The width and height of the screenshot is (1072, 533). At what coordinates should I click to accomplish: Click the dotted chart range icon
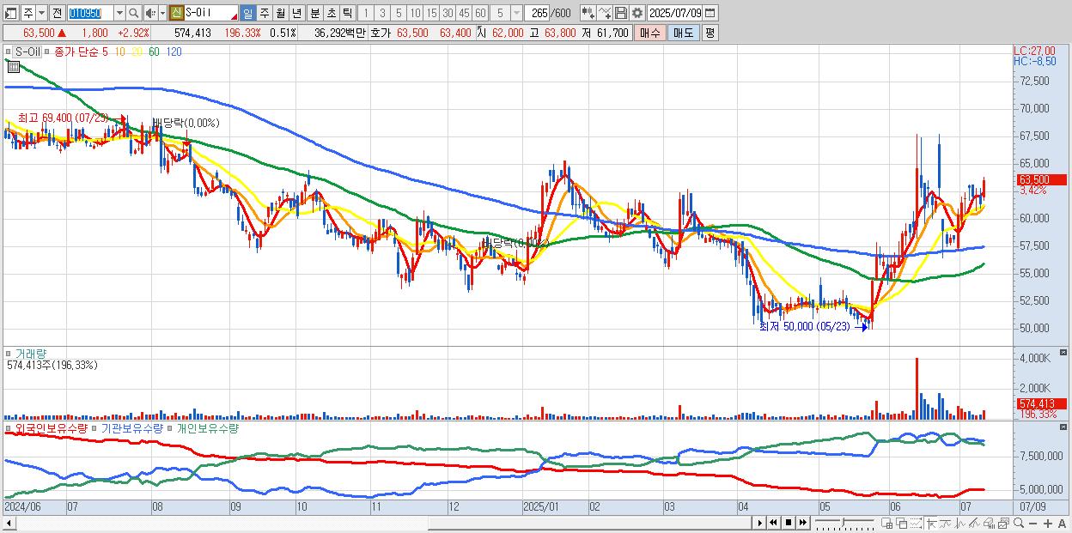tap(916, 523)
